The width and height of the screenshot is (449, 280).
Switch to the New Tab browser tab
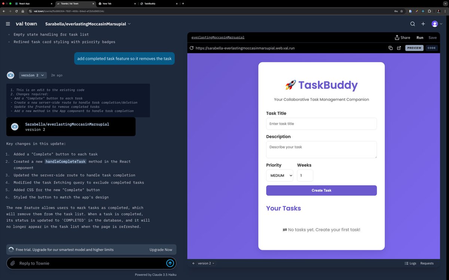117,3
